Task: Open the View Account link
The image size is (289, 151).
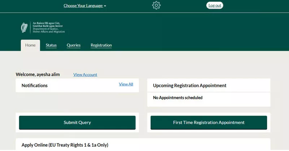Action: [x=85, y=75]
